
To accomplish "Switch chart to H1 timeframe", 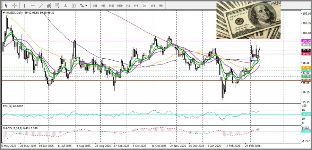I will 128,6.
